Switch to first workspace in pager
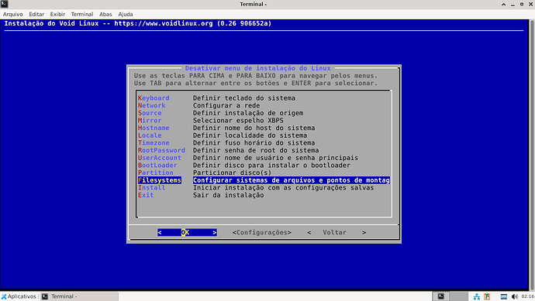This screenshot has height=301, width=535. [x=441, y=296]
